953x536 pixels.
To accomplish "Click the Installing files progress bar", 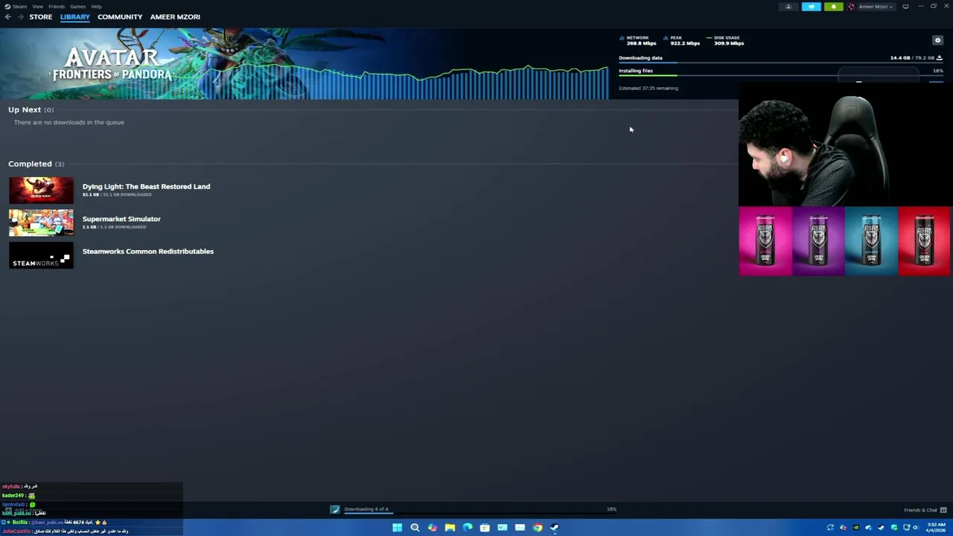I will pyautogui.click(x=780, y=75).
